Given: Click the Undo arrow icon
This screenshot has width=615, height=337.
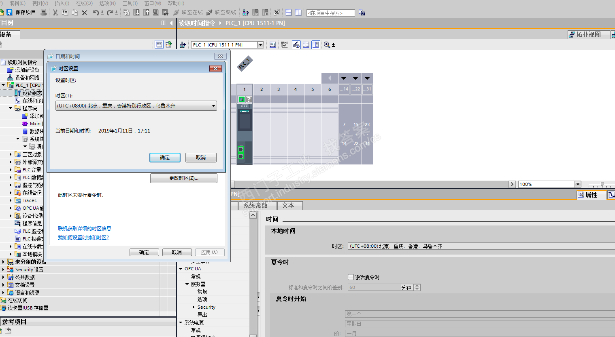Looking at the screenshot, I should pyautogui.click(x=96, y=13).
